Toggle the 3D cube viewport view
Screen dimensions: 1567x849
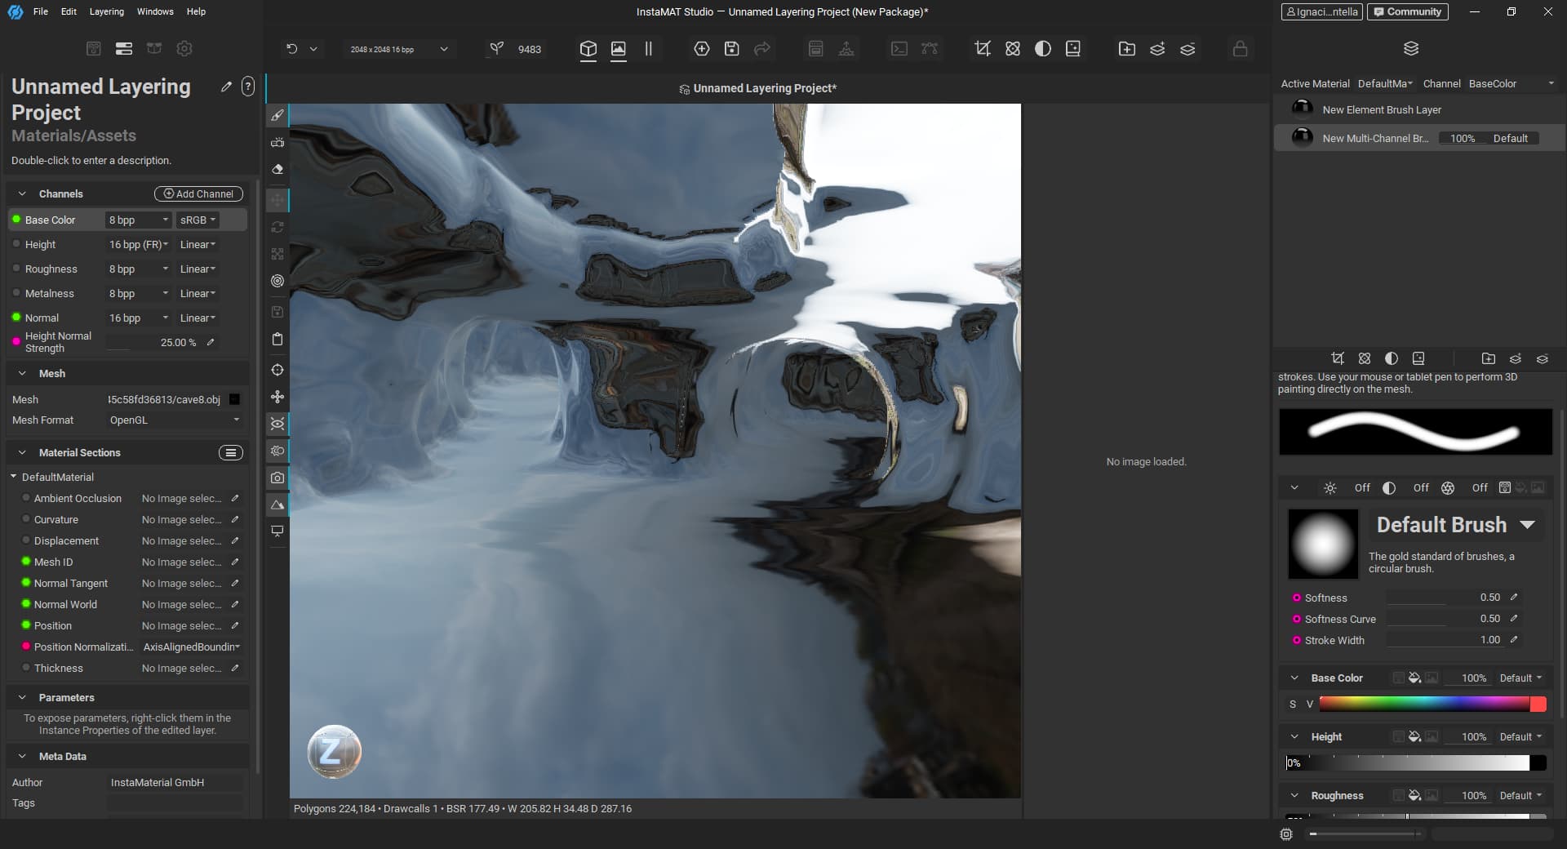point(588,49)
